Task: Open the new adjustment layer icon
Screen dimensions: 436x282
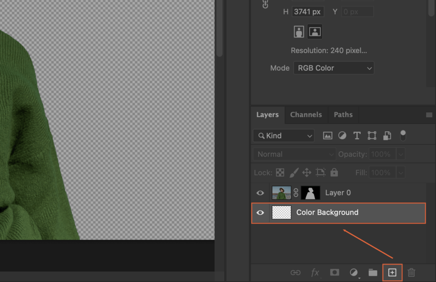Action: coord(353,272)
